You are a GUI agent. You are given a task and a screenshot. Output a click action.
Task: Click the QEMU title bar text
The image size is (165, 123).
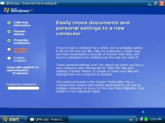[x=31, y=3]
